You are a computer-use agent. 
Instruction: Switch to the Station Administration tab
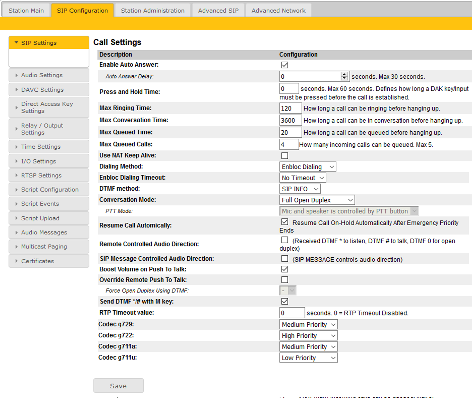[153, 10]
